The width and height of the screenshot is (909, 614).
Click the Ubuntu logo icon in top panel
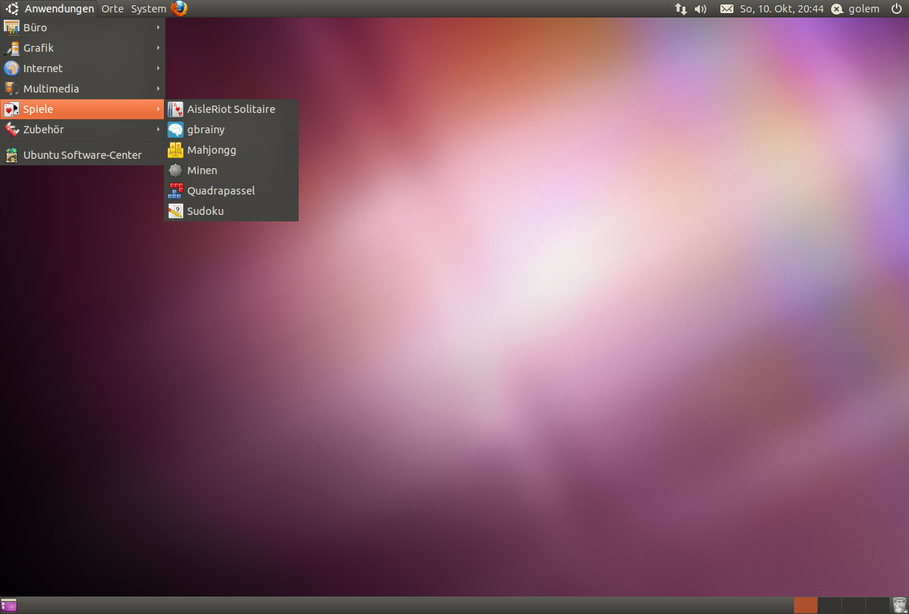[x=12, y=9]
